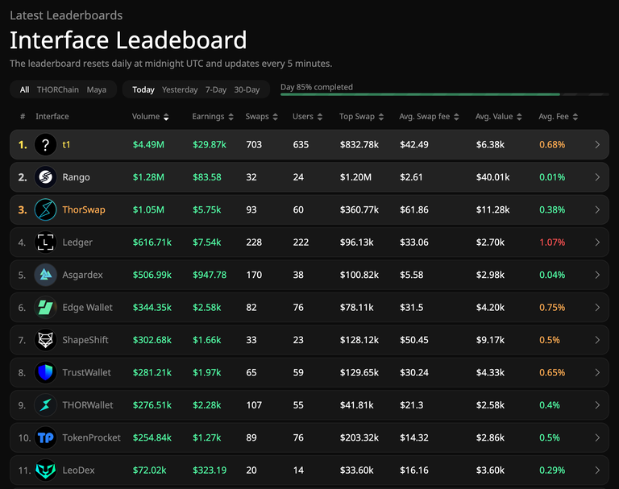Switch to Yesterday time range
The height and width of the screenshot is (489, 619).
[x=180, y=89]
